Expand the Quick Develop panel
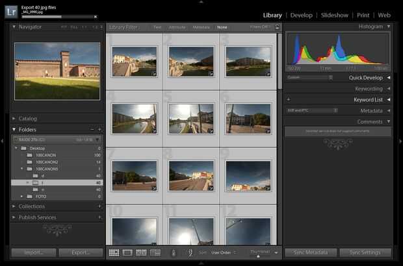The image size is (403, 266). [x=389, y=77]
